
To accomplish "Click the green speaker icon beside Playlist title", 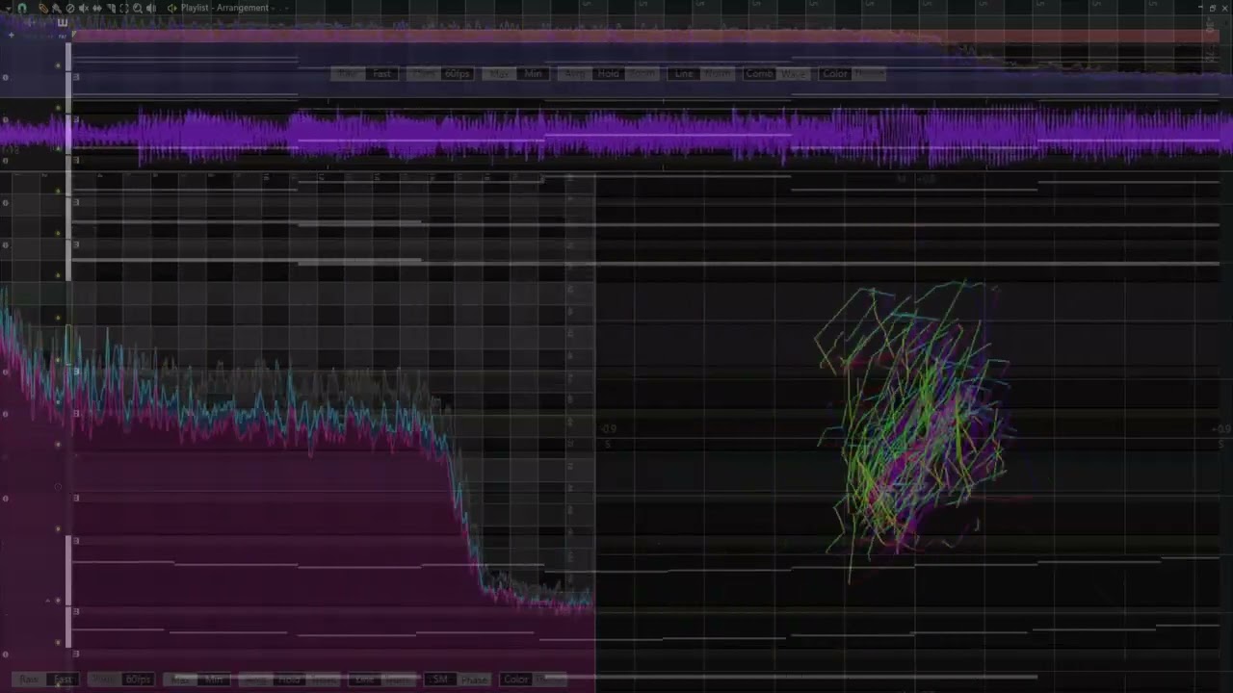I will 172,8.
